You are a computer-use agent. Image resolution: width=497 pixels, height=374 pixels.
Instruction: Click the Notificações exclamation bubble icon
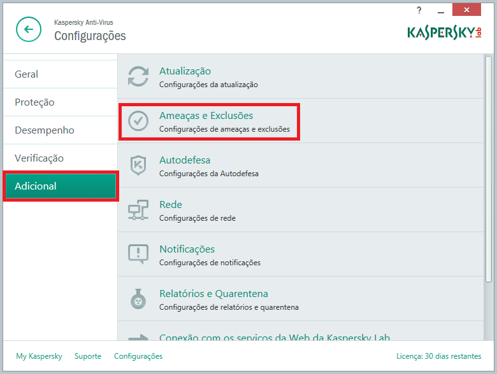(x=138, y=254)
